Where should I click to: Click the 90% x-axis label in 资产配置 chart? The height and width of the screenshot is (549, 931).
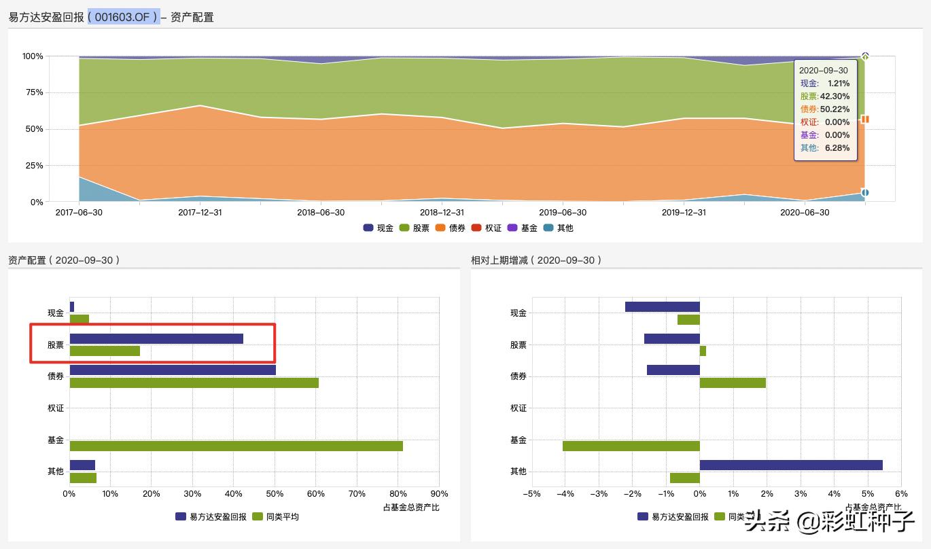[439, 494]
